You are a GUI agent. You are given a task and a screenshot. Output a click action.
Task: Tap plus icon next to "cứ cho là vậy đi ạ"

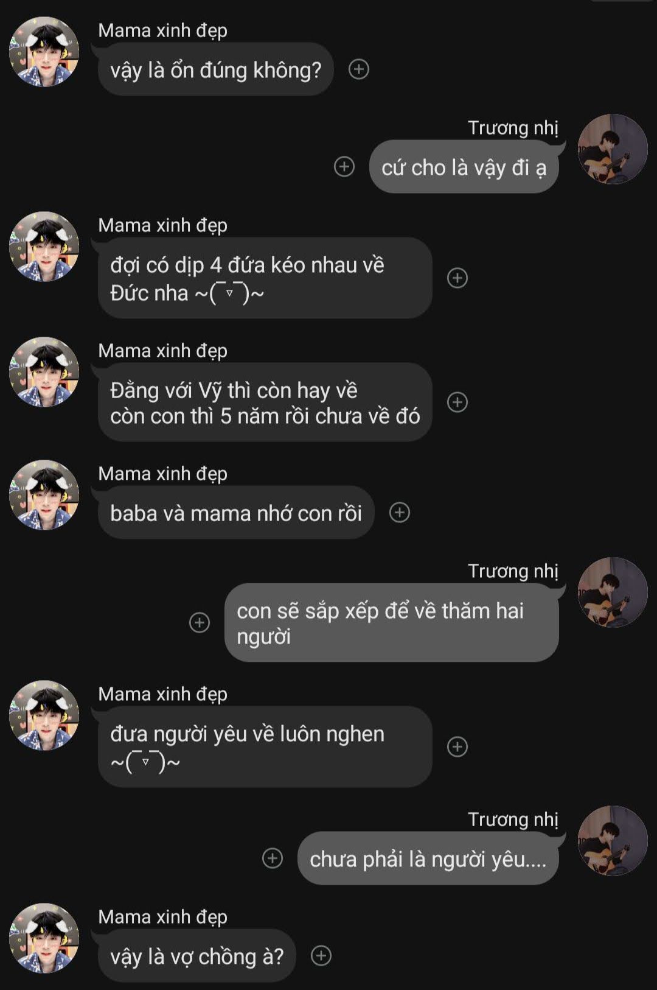point(344,166)
